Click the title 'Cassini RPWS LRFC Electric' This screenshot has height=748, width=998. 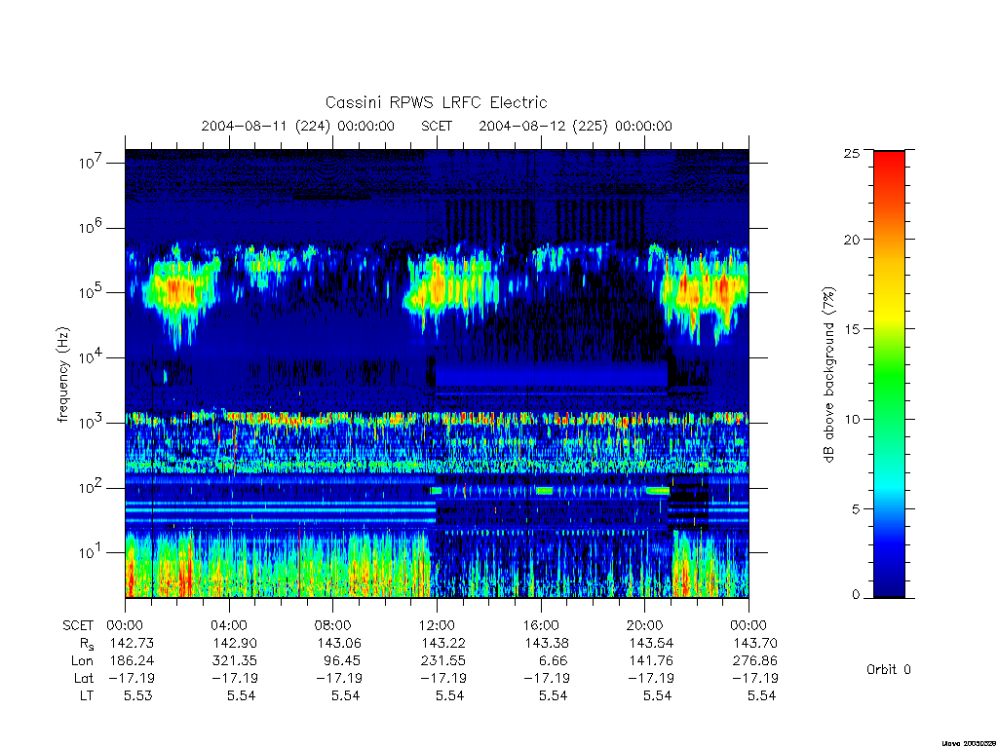[436, 102]
